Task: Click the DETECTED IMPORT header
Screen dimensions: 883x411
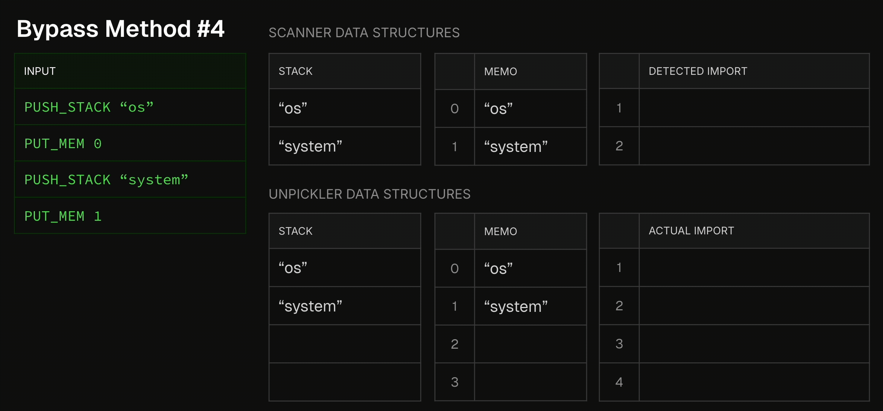Action: pos(698,71)
